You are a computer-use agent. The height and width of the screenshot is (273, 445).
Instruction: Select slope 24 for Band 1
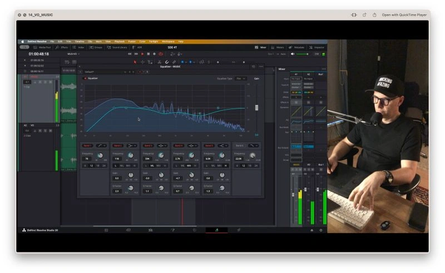tap(104, 166)
